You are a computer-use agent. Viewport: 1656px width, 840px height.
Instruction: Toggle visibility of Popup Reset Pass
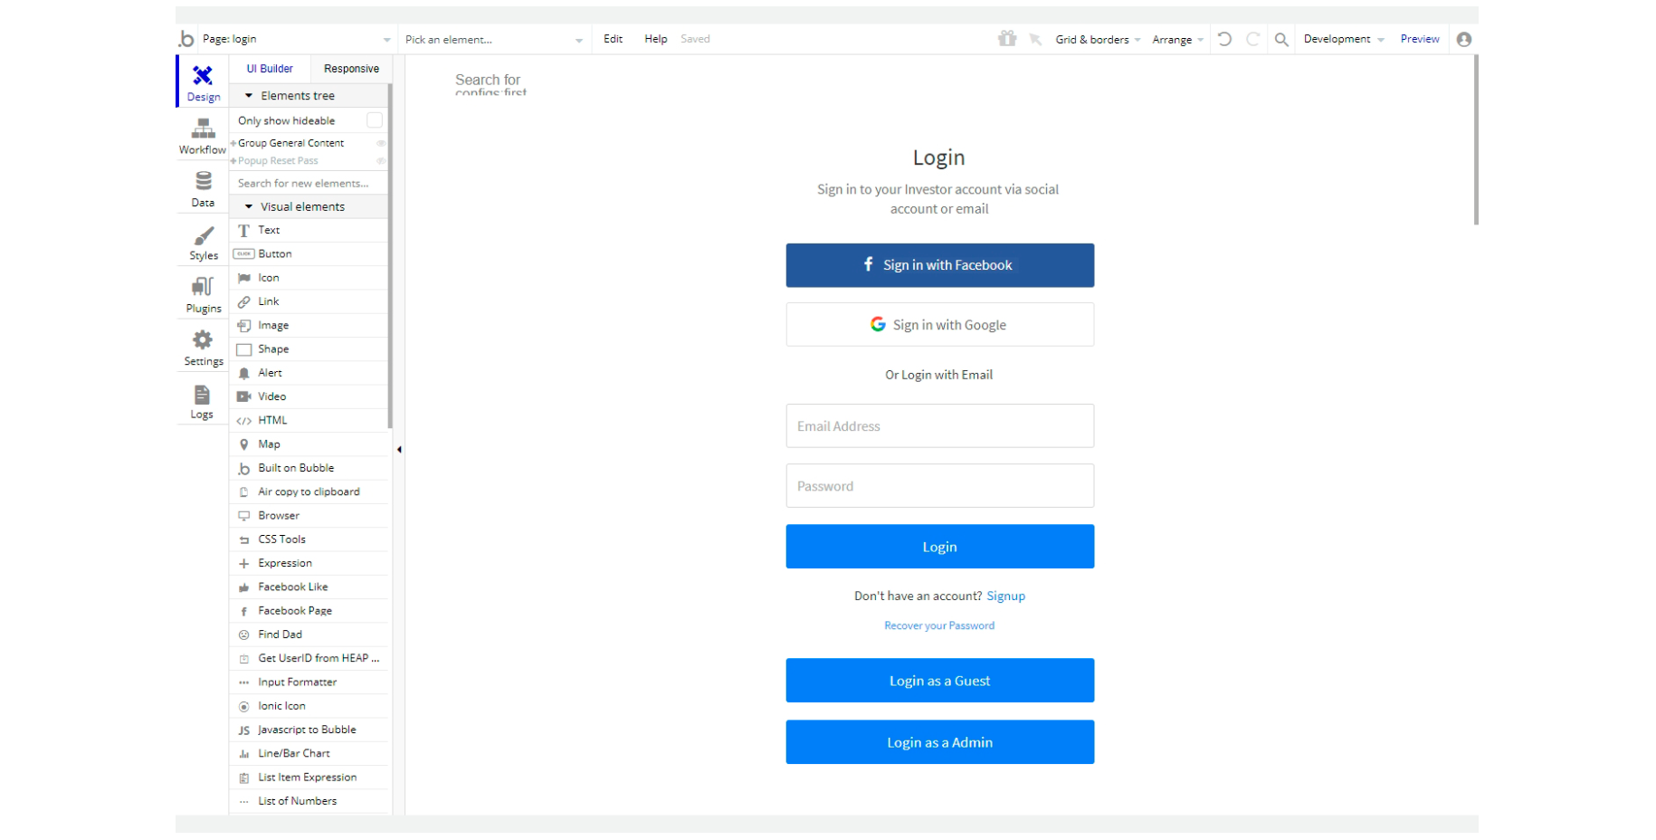381,161
